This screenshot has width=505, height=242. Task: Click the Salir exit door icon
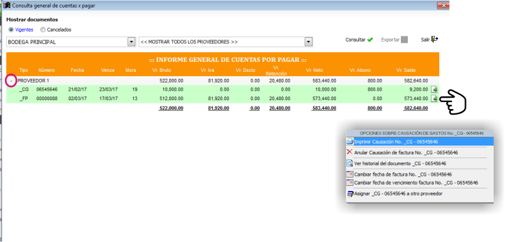click(x=434, y=40)
